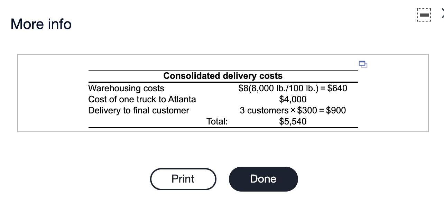The height and width of the screenshot is (213, 444).
Task: Select the Consolidated delivery costs header
Action: point(223,76)
